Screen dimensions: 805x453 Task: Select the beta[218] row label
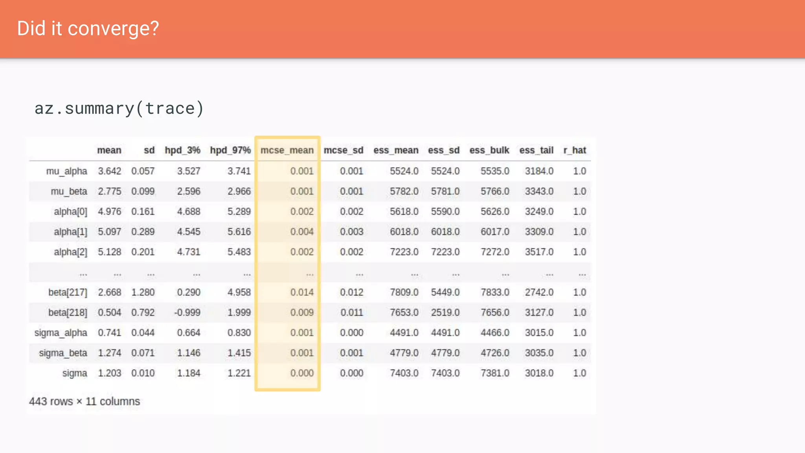click(x=69, y=312)
